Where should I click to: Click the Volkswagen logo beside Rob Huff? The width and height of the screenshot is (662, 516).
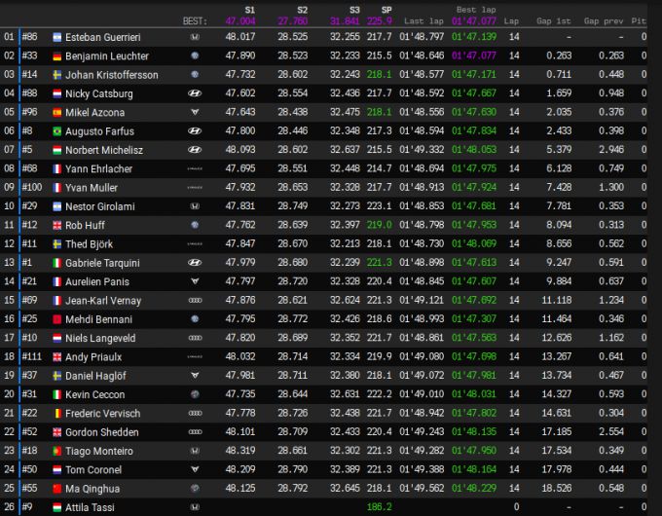195,225
